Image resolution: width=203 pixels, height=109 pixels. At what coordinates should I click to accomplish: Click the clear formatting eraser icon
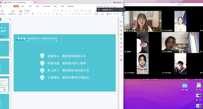pos(62,11)
